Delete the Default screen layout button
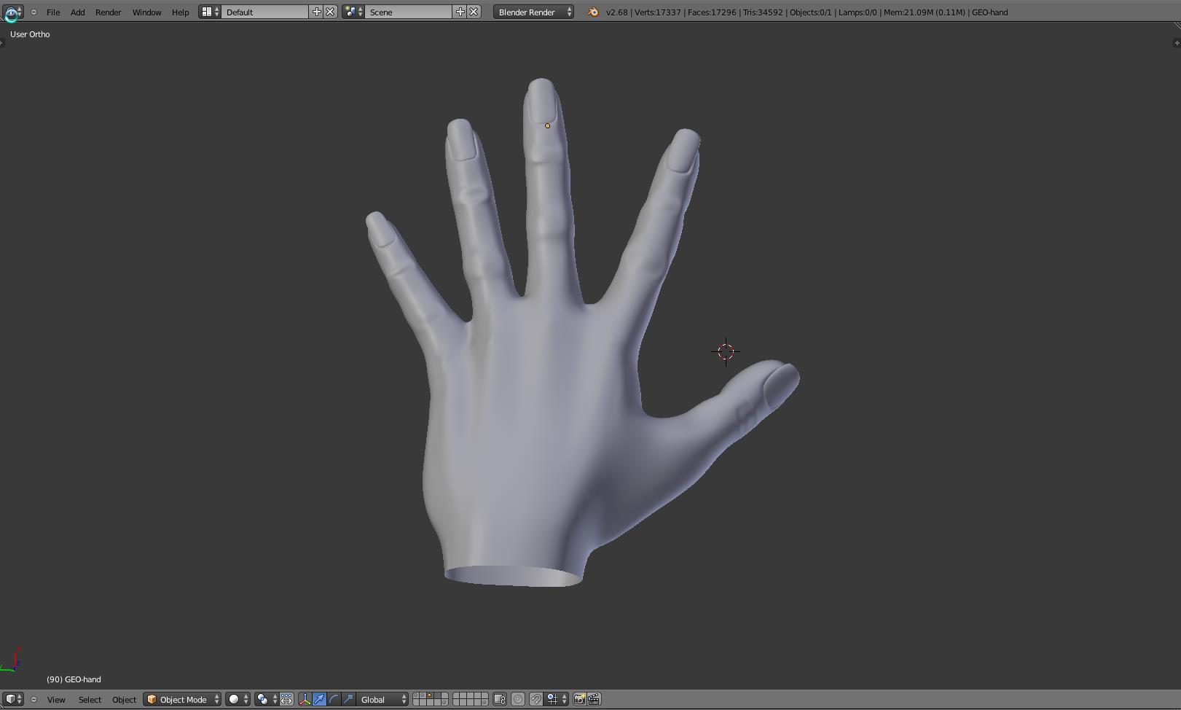Viewport: 1181px width, 710px height. pos(330,12)
